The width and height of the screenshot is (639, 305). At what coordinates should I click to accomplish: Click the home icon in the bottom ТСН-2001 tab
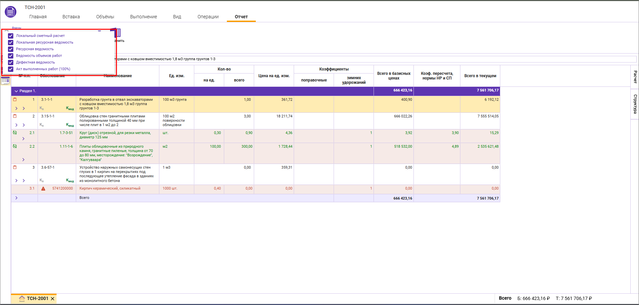tap(22, 298)
